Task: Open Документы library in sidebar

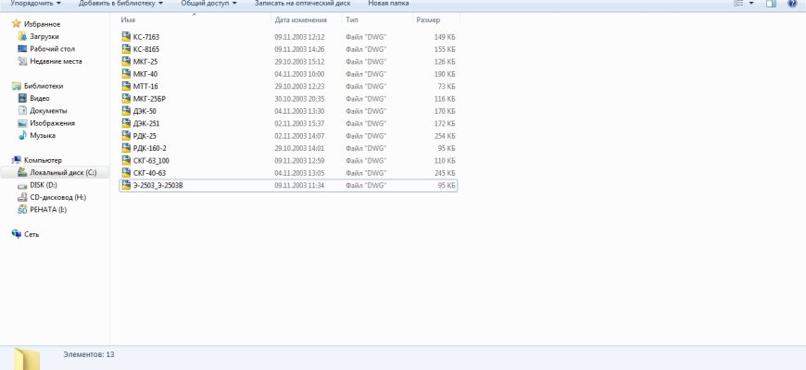Action: [x=47, y=110]
